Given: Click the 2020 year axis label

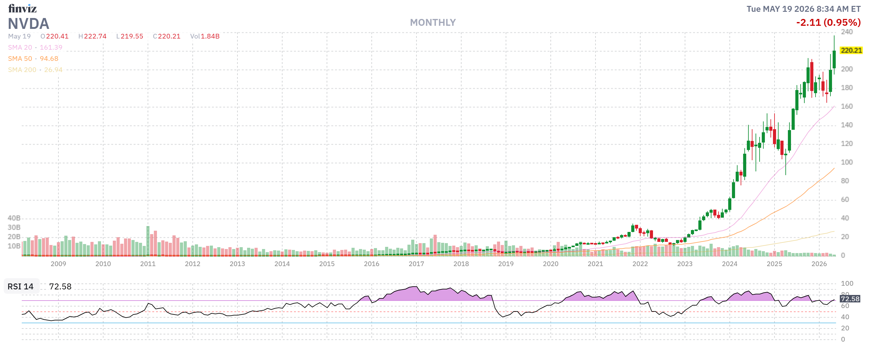Looking at the screenshot, I should 550,264.
